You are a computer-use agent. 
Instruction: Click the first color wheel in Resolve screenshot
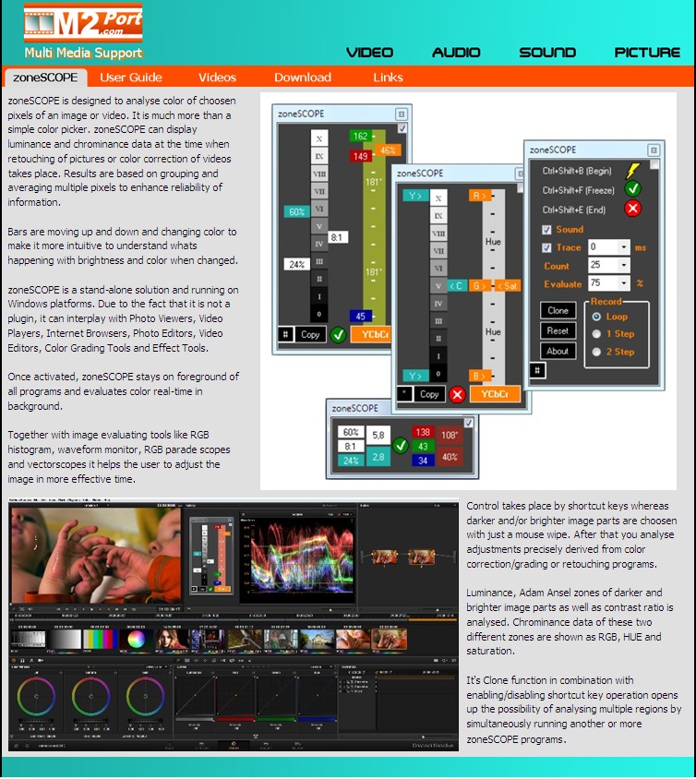tap(36, 696)
